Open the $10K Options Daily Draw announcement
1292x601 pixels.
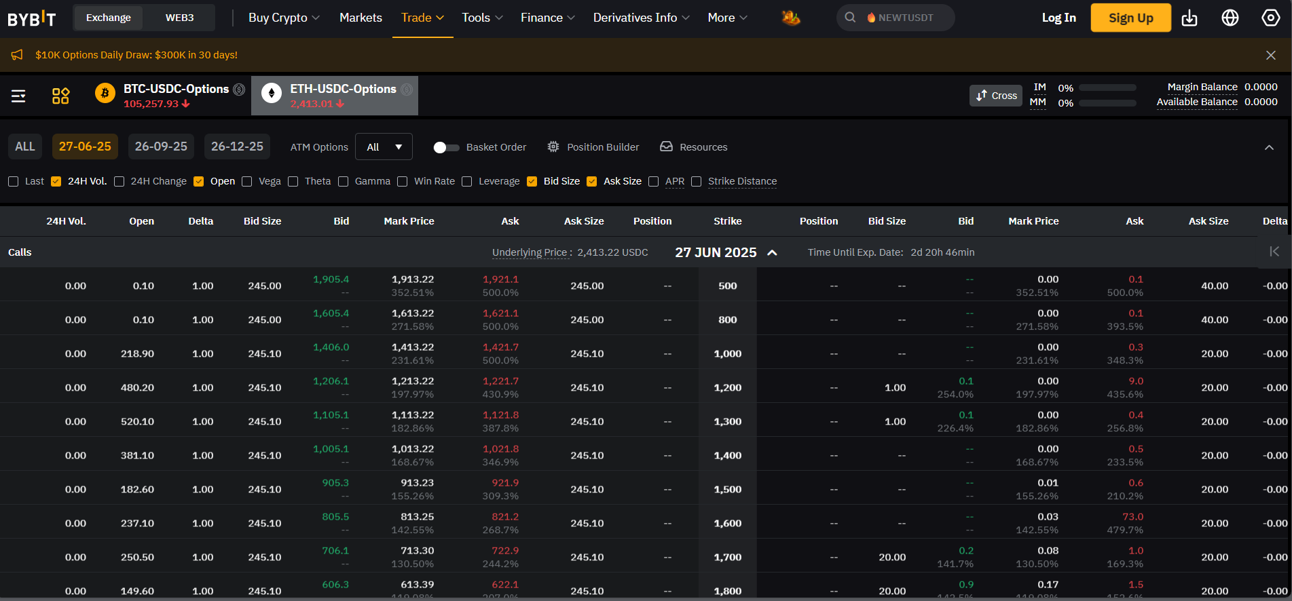click(136, 55)
